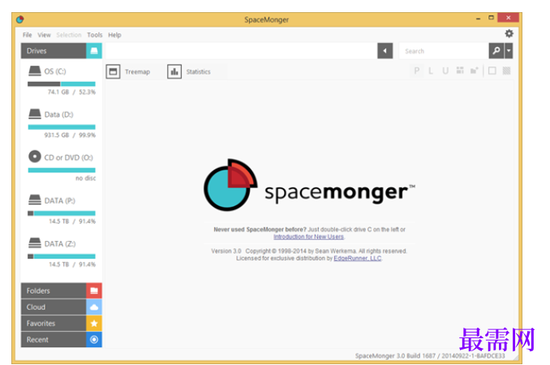Screen dimensions: 550x365
Task: Select the Treemap view icon
Action: pyautogui.click(x=113, y=71)
